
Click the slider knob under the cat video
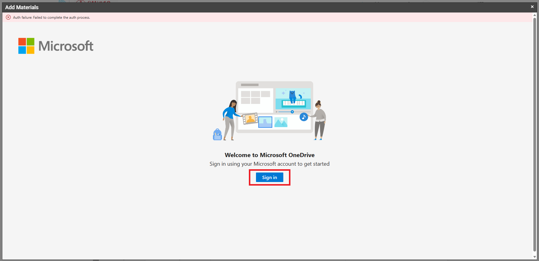(x=292, y=112)
